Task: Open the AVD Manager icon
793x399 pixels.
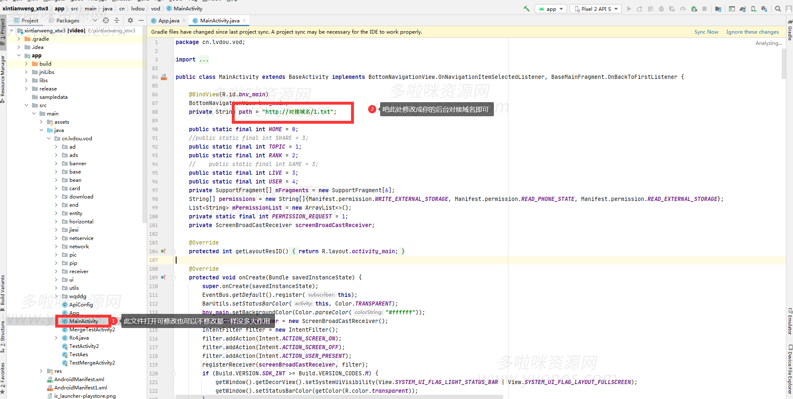Action: (x=754, y=9)
